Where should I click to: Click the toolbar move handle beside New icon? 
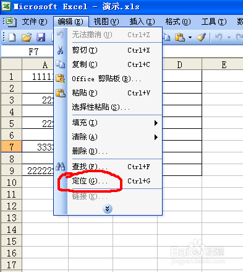(4, 37)
